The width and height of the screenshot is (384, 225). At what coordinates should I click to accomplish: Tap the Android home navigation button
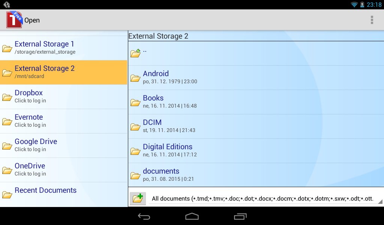click(x=192, y=216)
